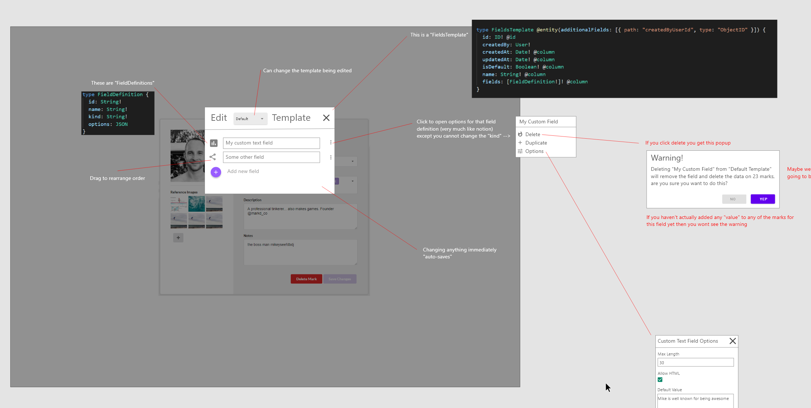This screenshot has width=811, height=408.
Task: Click the purple plus Add new field button
Action: 216,172
